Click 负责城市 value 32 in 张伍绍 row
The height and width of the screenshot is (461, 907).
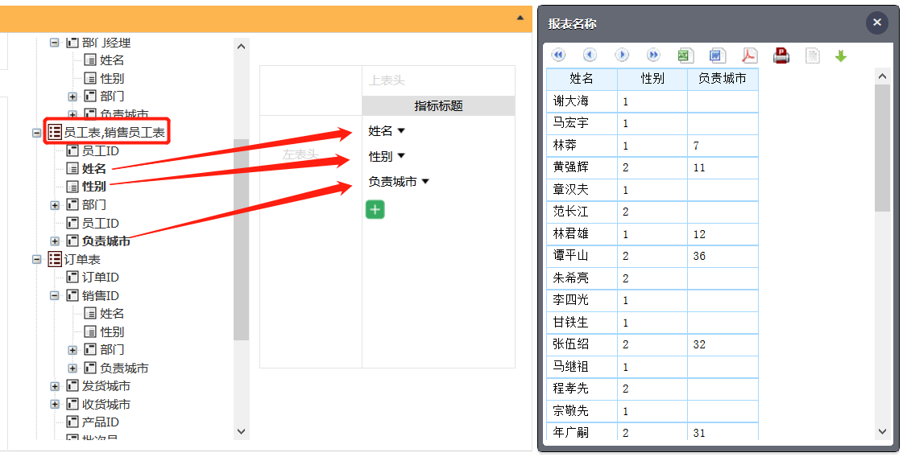[723, 344]
